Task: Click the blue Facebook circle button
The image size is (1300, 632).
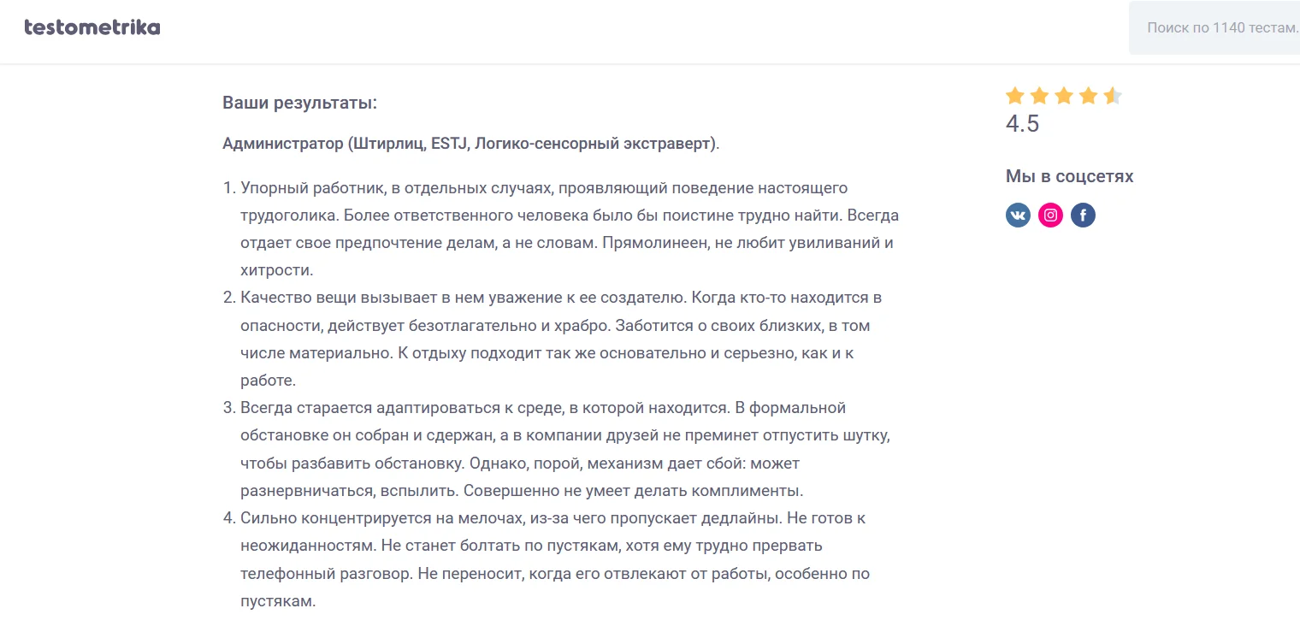Action: (1083, 215)
